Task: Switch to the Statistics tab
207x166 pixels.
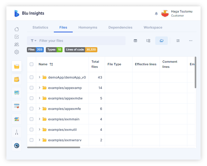Action: (x=40, y=28)
